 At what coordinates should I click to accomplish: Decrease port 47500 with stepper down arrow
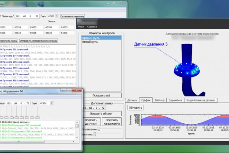pyautogui.click(x=57, y=18)
